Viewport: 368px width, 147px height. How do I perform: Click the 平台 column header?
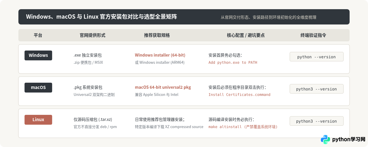pyautogui.click(x=38, y=35)
